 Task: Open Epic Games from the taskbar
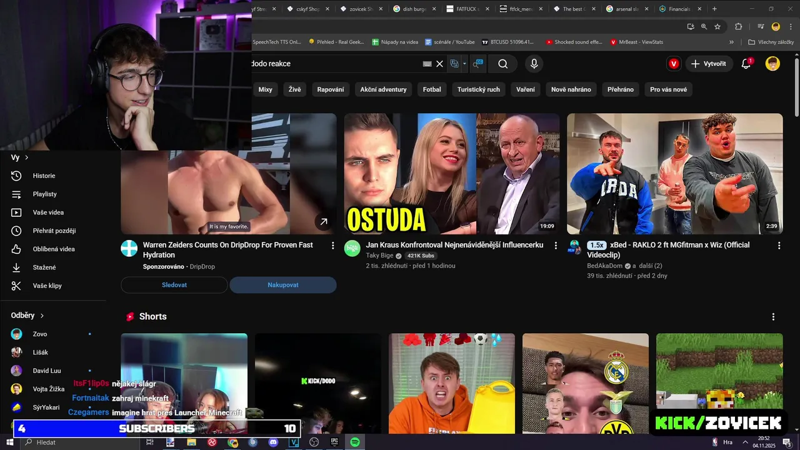tap(334, 442)
